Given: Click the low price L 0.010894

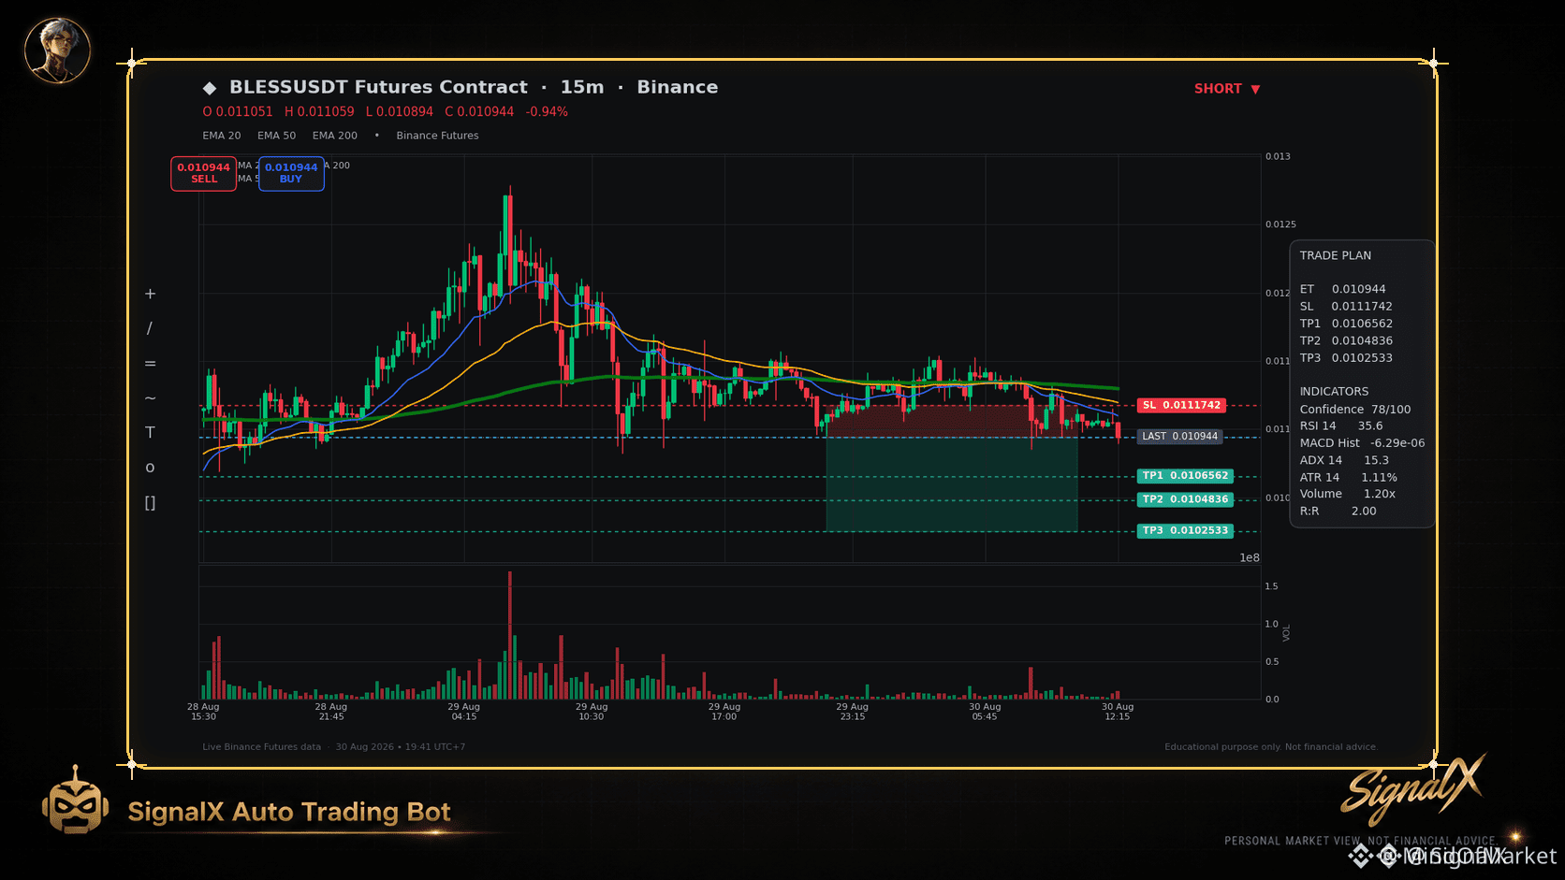Looking at the screenshot, I should [400, 111].
